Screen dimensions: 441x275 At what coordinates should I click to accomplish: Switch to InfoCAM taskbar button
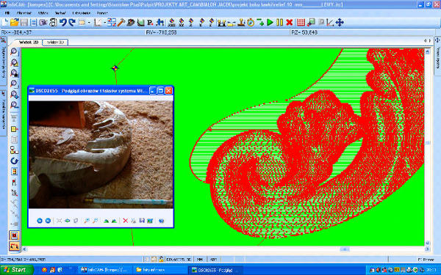click(x=104, y=270)
